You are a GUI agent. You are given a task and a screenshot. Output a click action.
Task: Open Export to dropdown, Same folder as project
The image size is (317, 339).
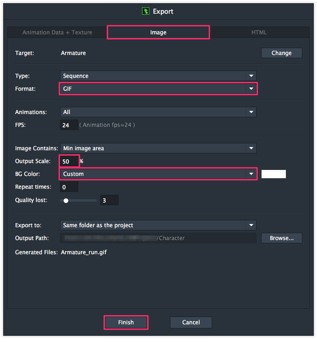click(158, 225)
